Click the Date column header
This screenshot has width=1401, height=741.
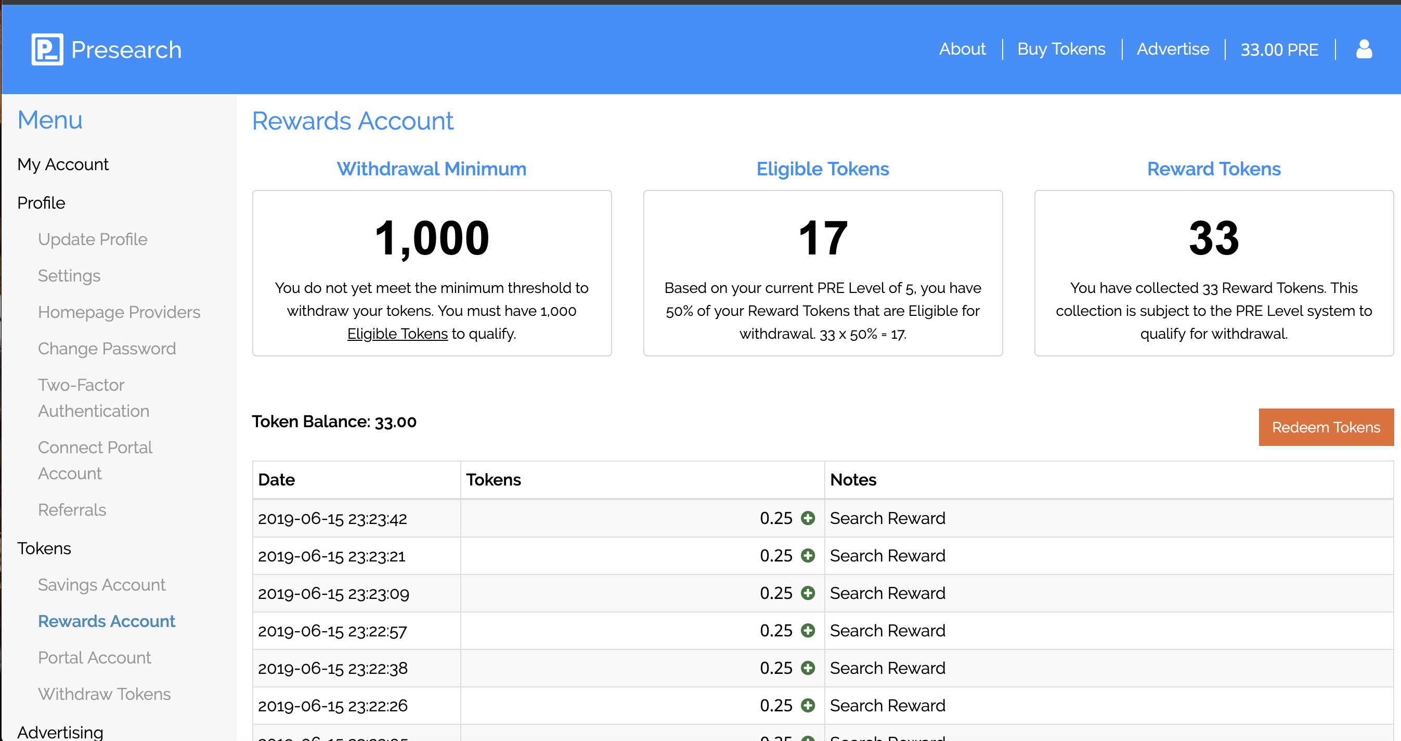tap(276, 480)
